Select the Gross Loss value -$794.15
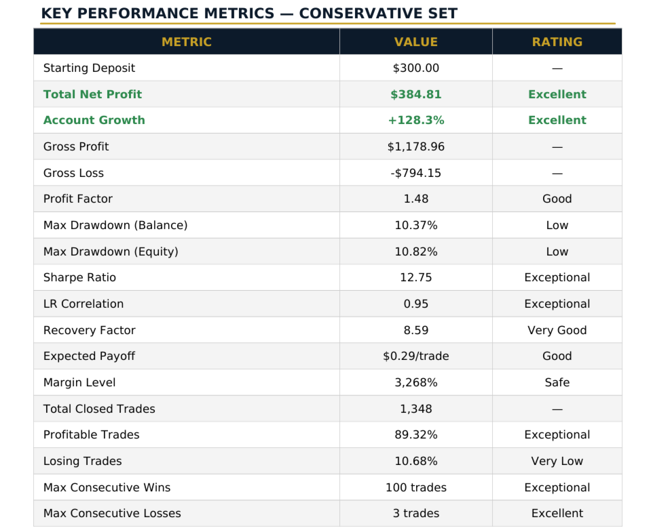 tap(415, 173)
